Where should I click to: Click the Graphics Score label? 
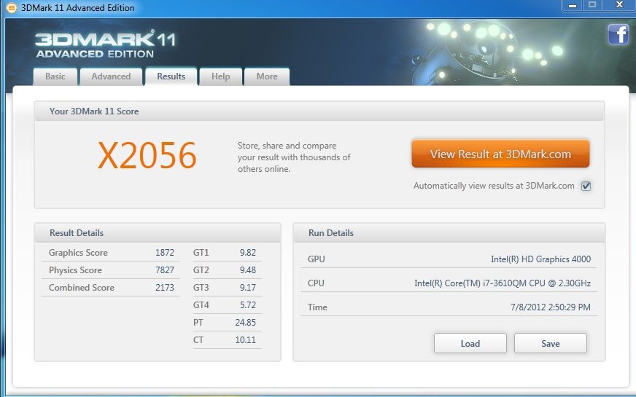(x=78, y=253)
